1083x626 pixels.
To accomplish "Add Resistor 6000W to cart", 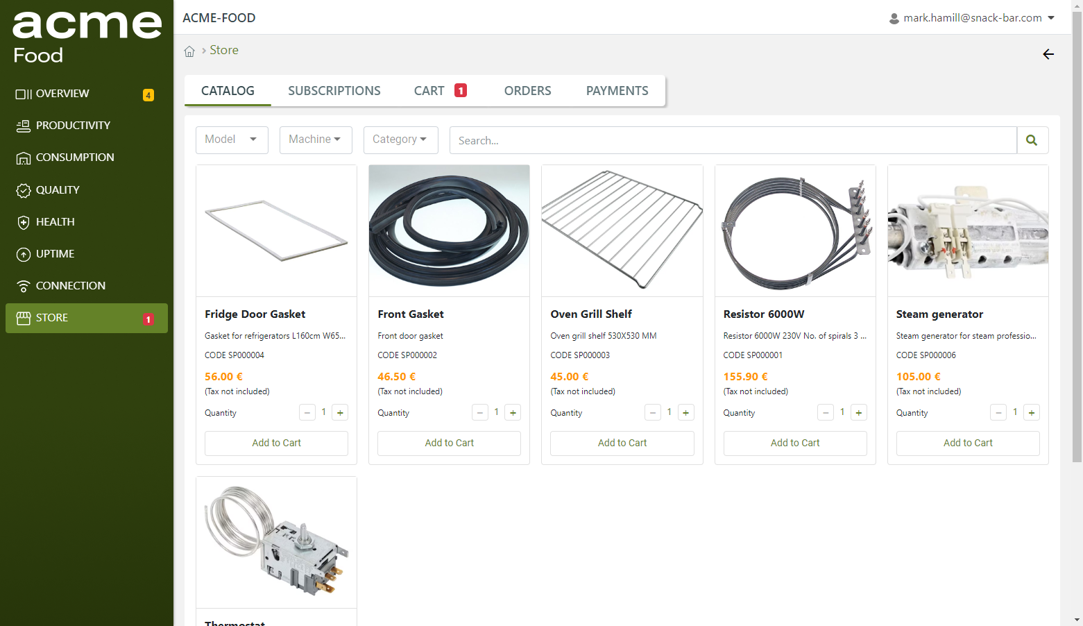I will (x=795, y=443).
